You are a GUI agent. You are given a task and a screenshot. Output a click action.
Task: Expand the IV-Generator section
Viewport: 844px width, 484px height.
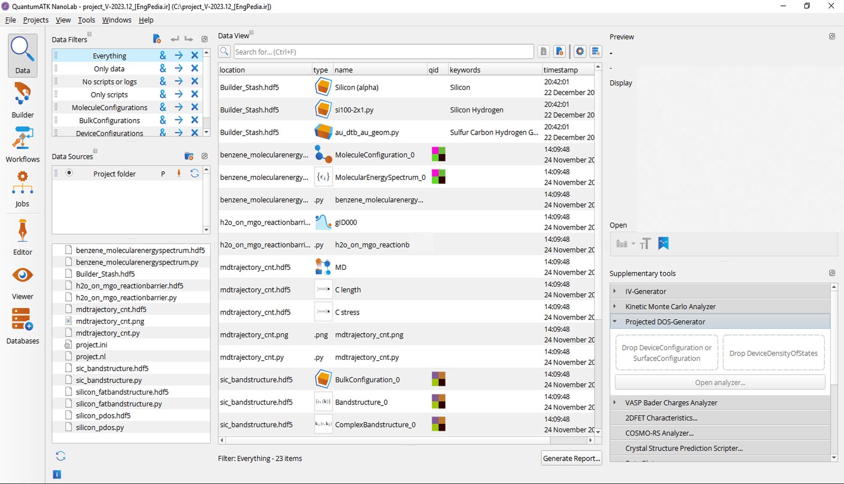[615, 291]
